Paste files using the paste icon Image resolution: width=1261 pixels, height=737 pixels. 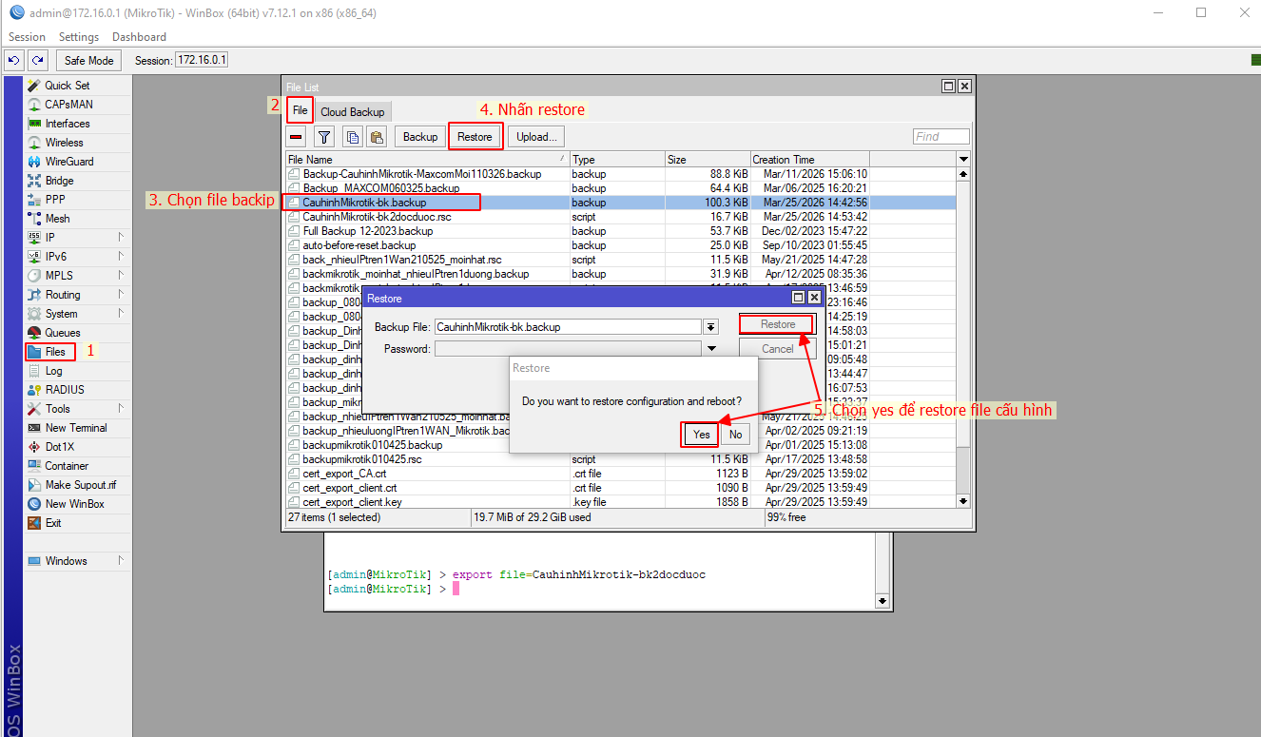point(377,136)
